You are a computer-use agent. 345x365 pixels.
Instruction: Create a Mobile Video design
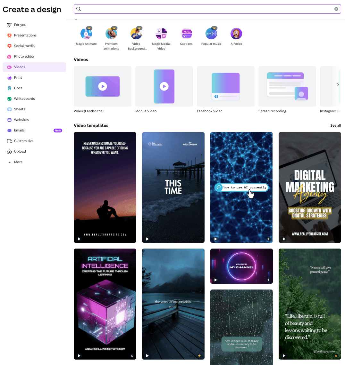164,86
